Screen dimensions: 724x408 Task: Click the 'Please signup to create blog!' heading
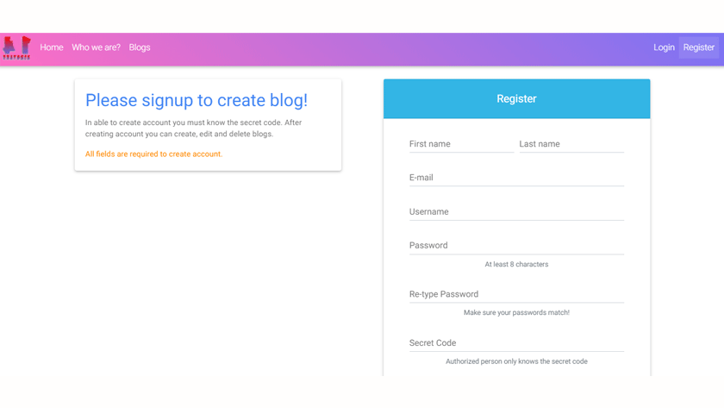[197, 100]
